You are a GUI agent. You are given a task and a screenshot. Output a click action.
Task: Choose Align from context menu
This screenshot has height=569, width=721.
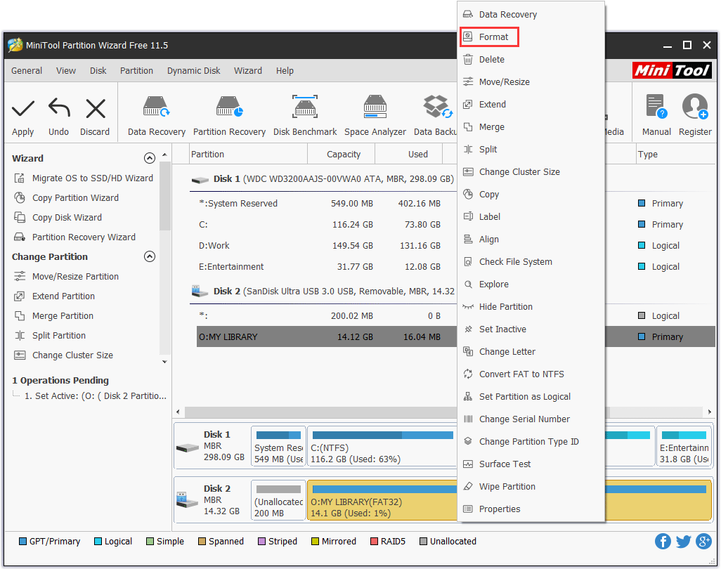pyautogui.click(x=531, y=240)
